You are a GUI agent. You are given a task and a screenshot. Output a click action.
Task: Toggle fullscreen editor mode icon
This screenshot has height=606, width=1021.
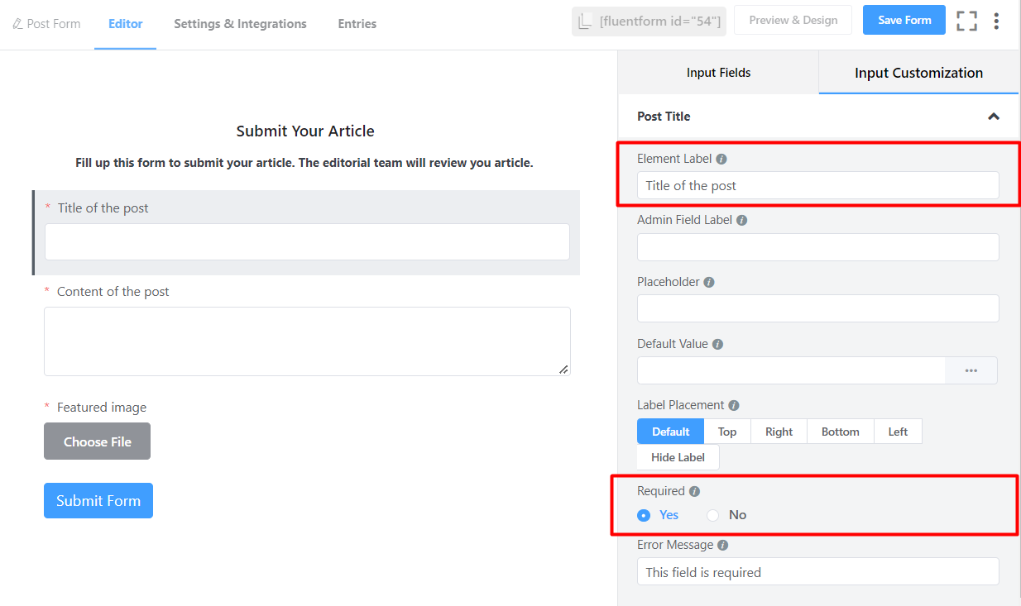point(966,21)
